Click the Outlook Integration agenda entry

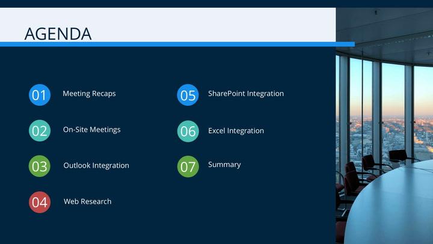point(96,166)
